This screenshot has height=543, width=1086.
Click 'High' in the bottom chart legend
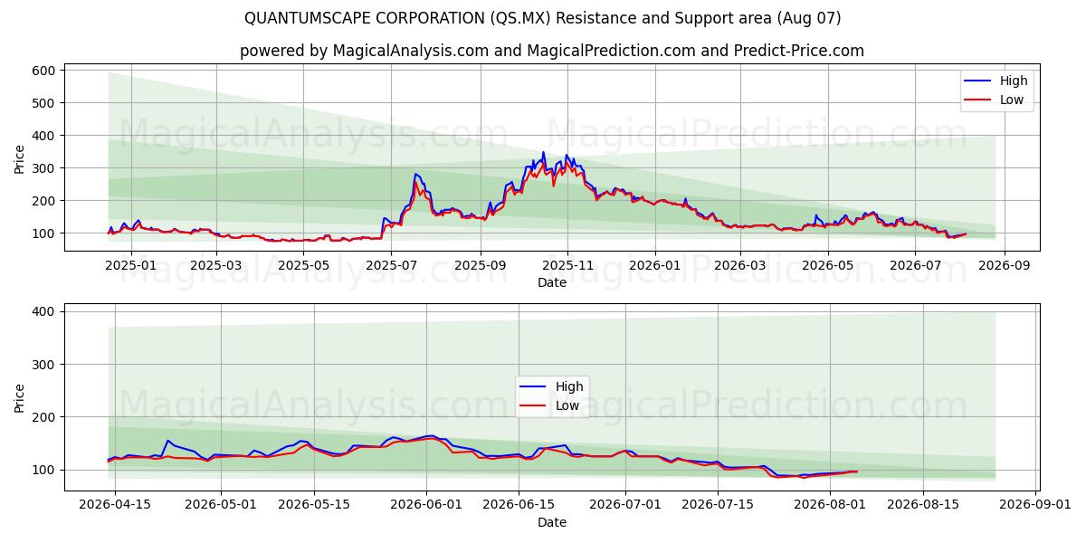coord(569,386)
